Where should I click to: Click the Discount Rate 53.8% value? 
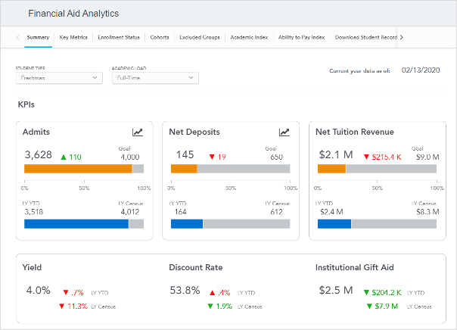tap(185, 290)
